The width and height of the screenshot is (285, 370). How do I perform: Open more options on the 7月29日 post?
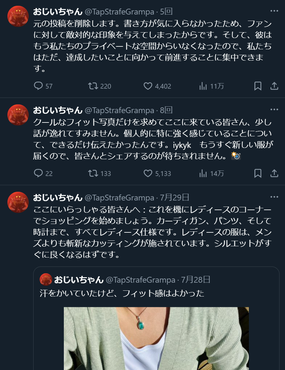pyautogui.click(x=274, y=197)
